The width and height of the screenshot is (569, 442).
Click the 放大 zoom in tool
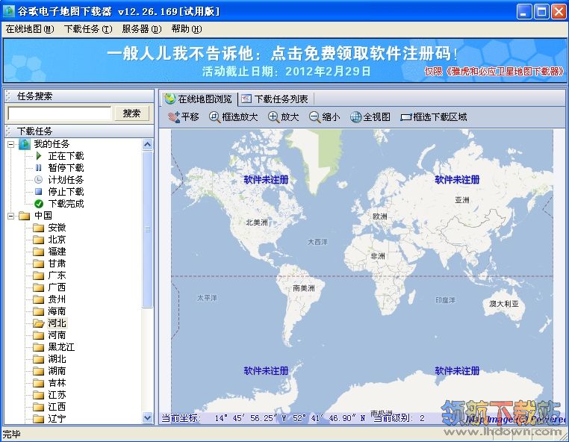(284, 117)
